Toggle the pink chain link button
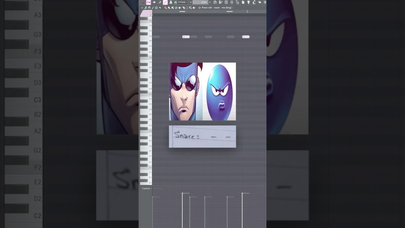 [x=165, y=2]
